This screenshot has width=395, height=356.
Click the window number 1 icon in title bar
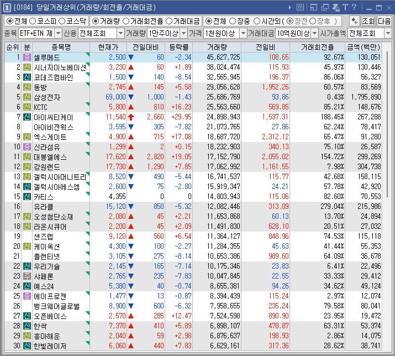click(7, 8)
